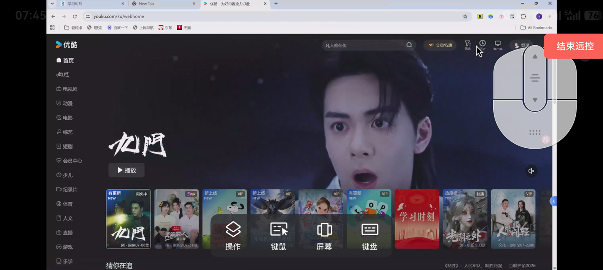Open the 京东 bookmark

[165, 28]
